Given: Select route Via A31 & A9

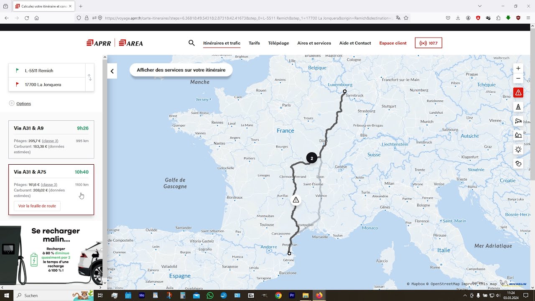Looking at the screenshot, I should [51, 140].
